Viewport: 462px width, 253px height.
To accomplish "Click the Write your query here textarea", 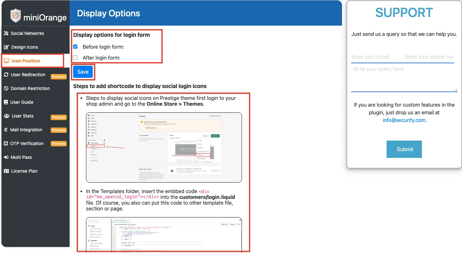I will pos(404,78).
